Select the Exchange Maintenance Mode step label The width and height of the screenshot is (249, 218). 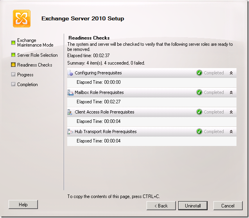pos(35,43)
